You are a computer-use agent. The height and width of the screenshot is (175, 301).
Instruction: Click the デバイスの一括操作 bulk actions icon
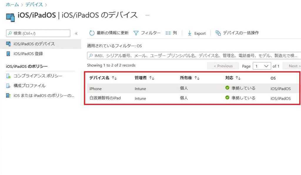(218, 33)
